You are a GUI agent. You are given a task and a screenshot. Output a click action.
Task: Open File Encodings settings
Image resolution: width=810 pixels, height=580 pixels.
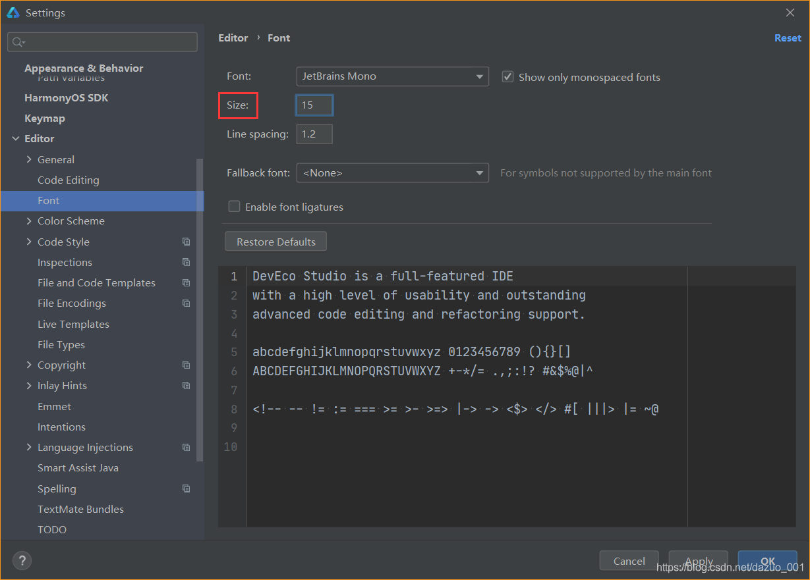[72, 303]
